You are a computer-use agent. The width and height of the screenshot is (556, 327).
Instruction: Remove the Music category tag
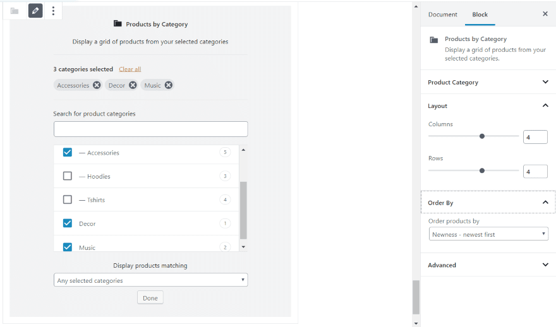(x=169, y=85)
